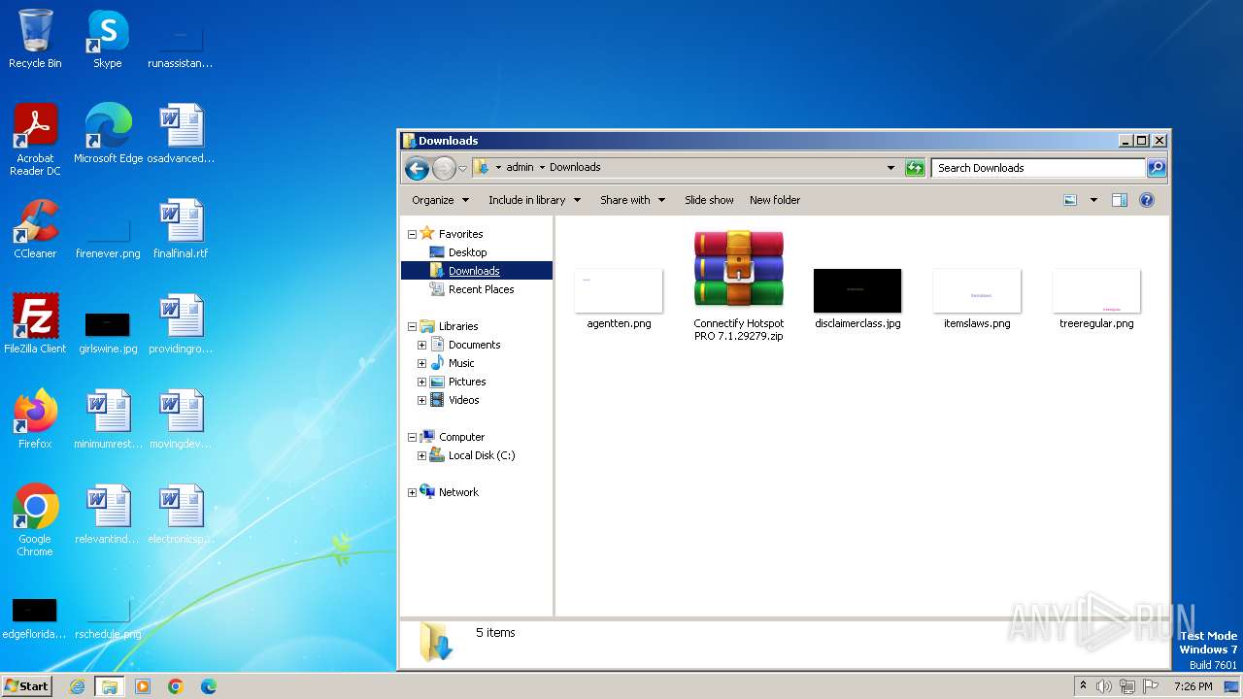The height and width of the screenshot is (699, 1243).
Task: Launch FileZilla Client from desktop
Action: [x=35, y=323]
